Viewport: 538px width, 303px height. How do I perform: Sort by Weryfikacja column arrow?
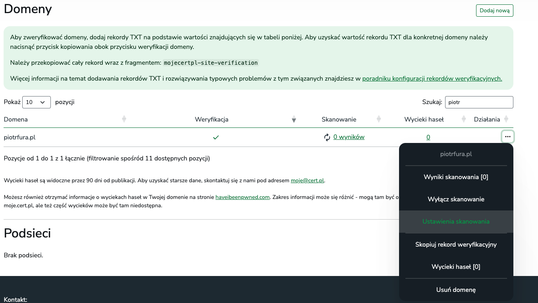[294, 119]
